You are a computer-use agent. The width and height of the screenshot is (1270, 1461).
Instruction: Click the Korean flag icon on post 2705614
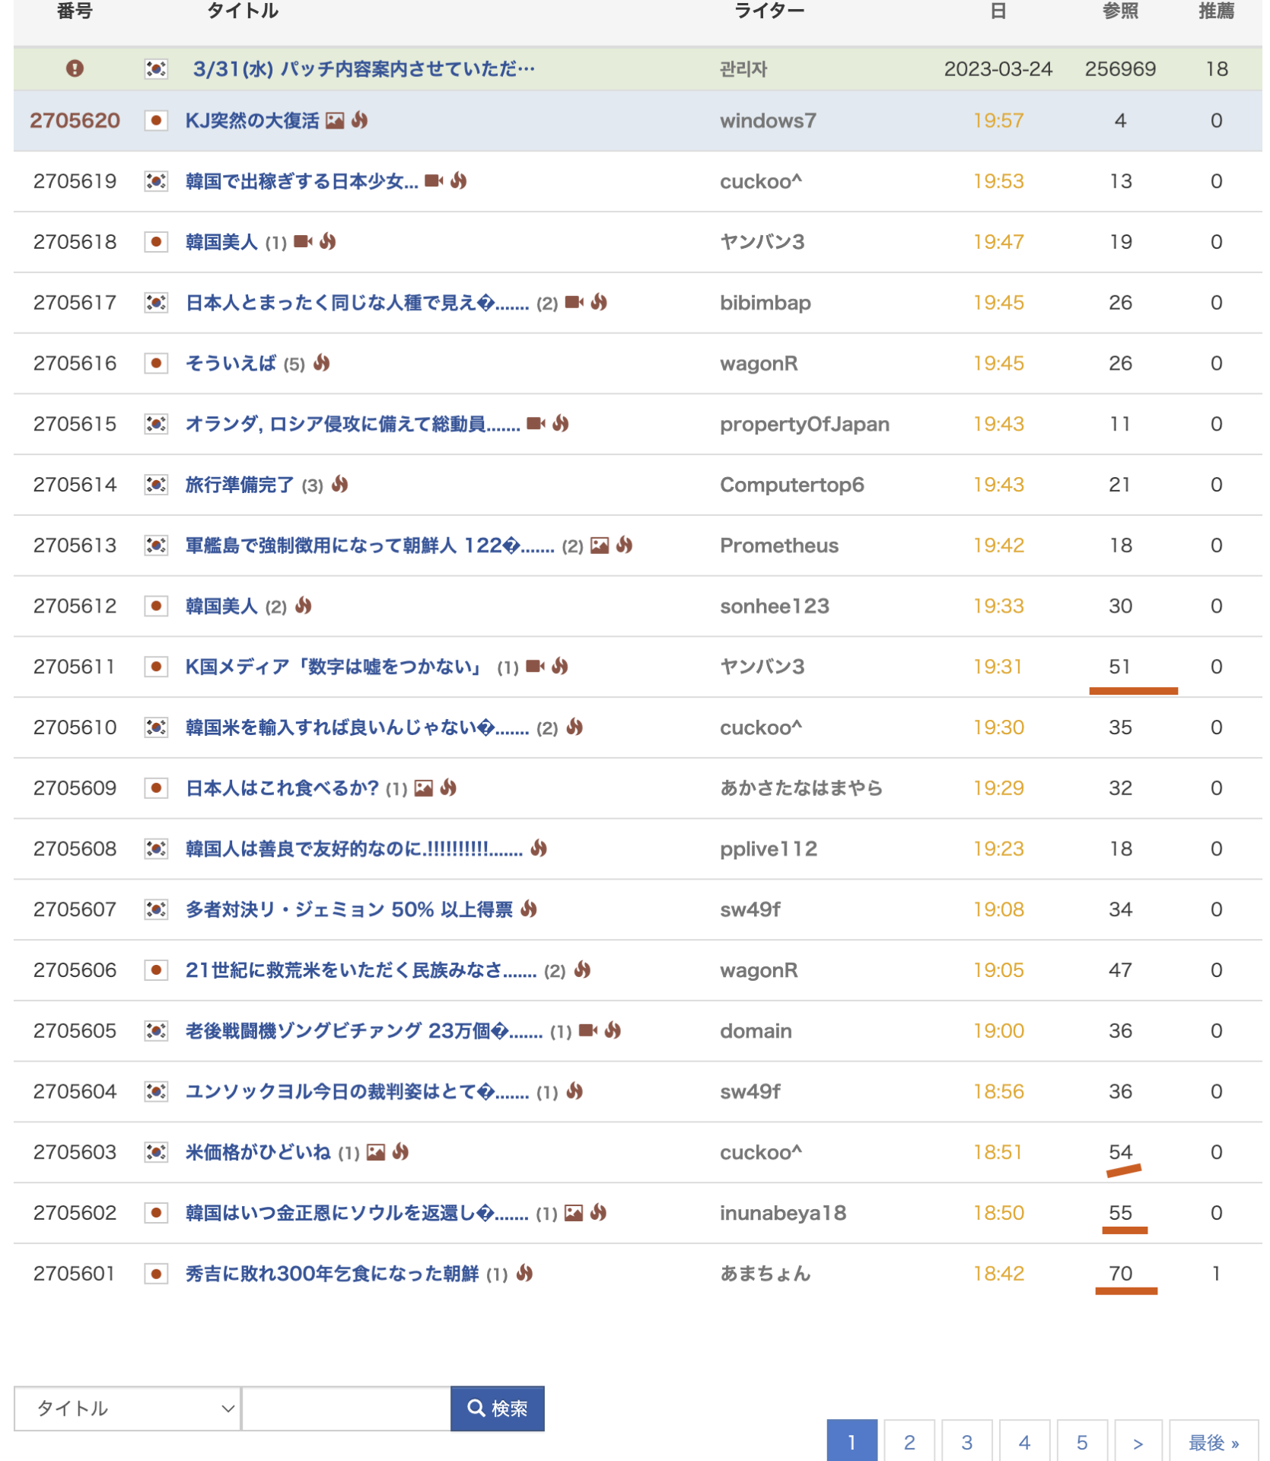156,485
